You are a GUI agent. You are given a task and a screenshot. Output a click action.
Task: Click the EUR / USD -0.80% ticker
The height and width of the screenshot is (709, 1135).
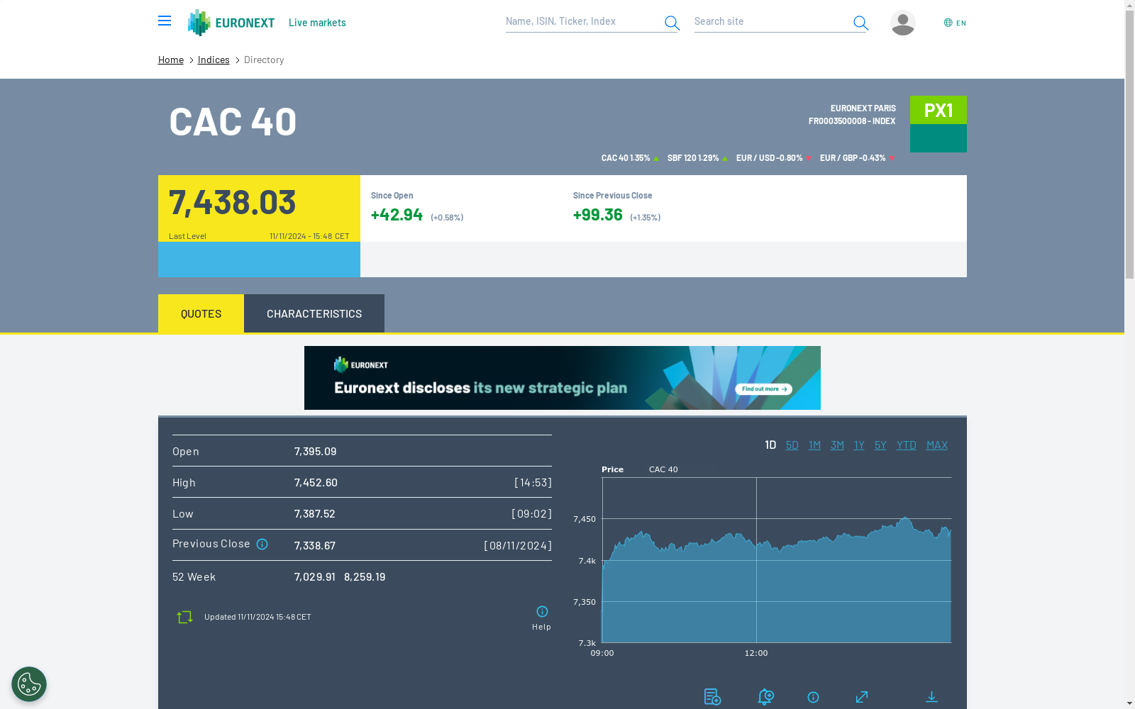(x=774, y=158)
